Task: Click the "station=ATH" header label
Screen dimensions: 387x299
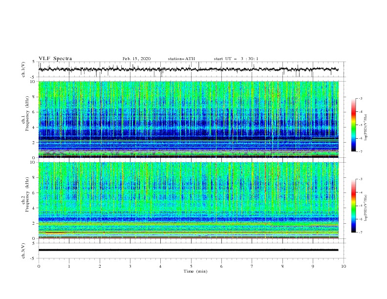Action: point(181,59)
